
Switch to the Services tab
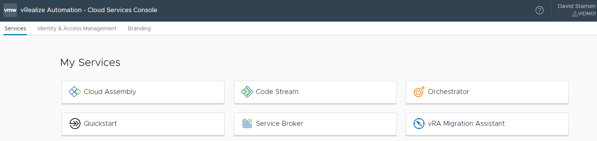coord(15,28)
